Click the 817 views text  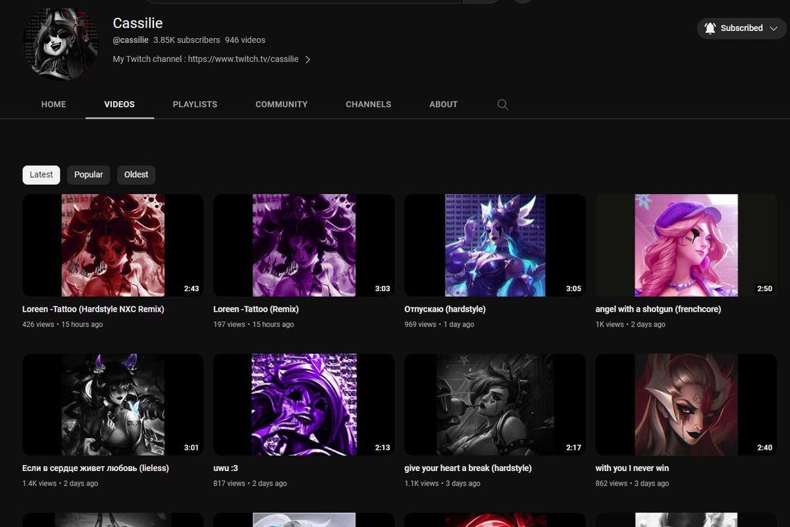pos(229,484)
